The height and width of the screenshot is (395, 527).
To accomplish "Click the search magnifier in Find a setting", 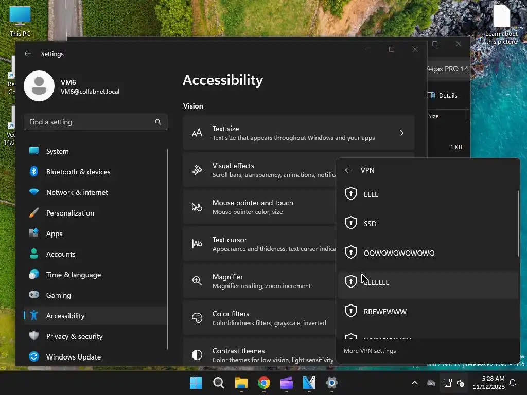I will (157, 122).
